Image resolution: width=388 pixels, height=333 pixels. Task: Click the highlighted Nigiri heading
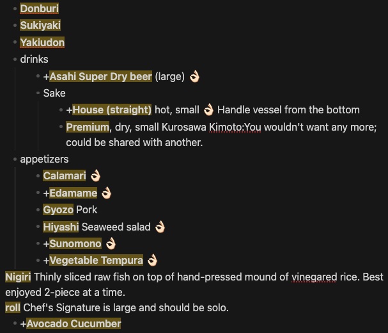[x=18, y=277]
